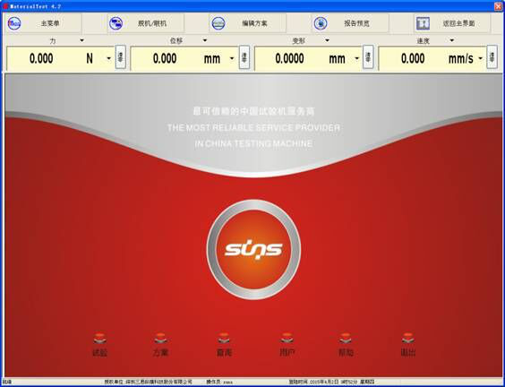Open the N force unit dropdown
Image resolution: width=505 pixels, height=387 pixels.
[109, 58]
